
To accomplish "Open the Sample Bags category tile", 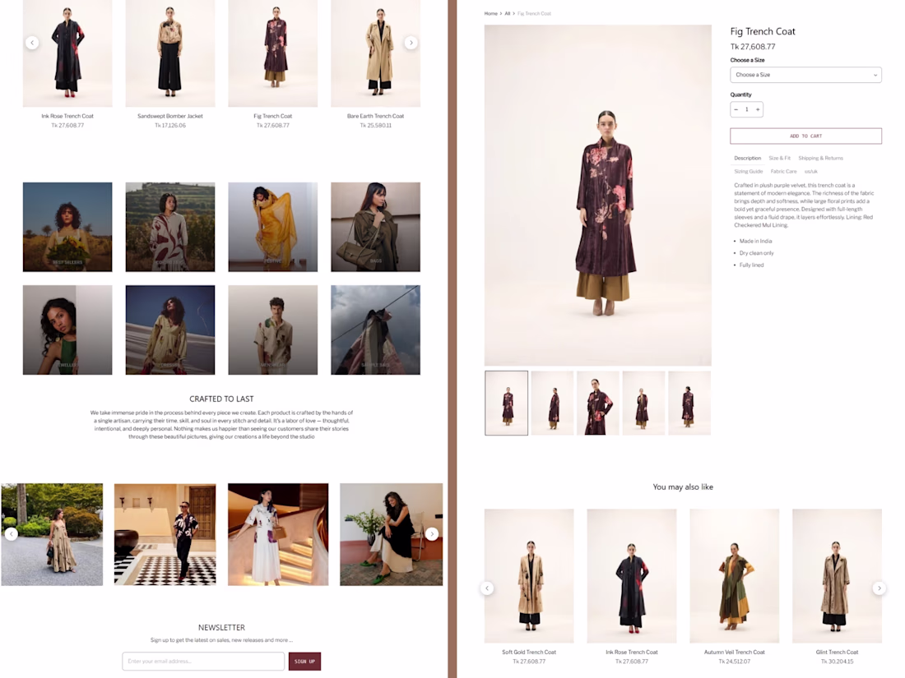I will point(376,330).
